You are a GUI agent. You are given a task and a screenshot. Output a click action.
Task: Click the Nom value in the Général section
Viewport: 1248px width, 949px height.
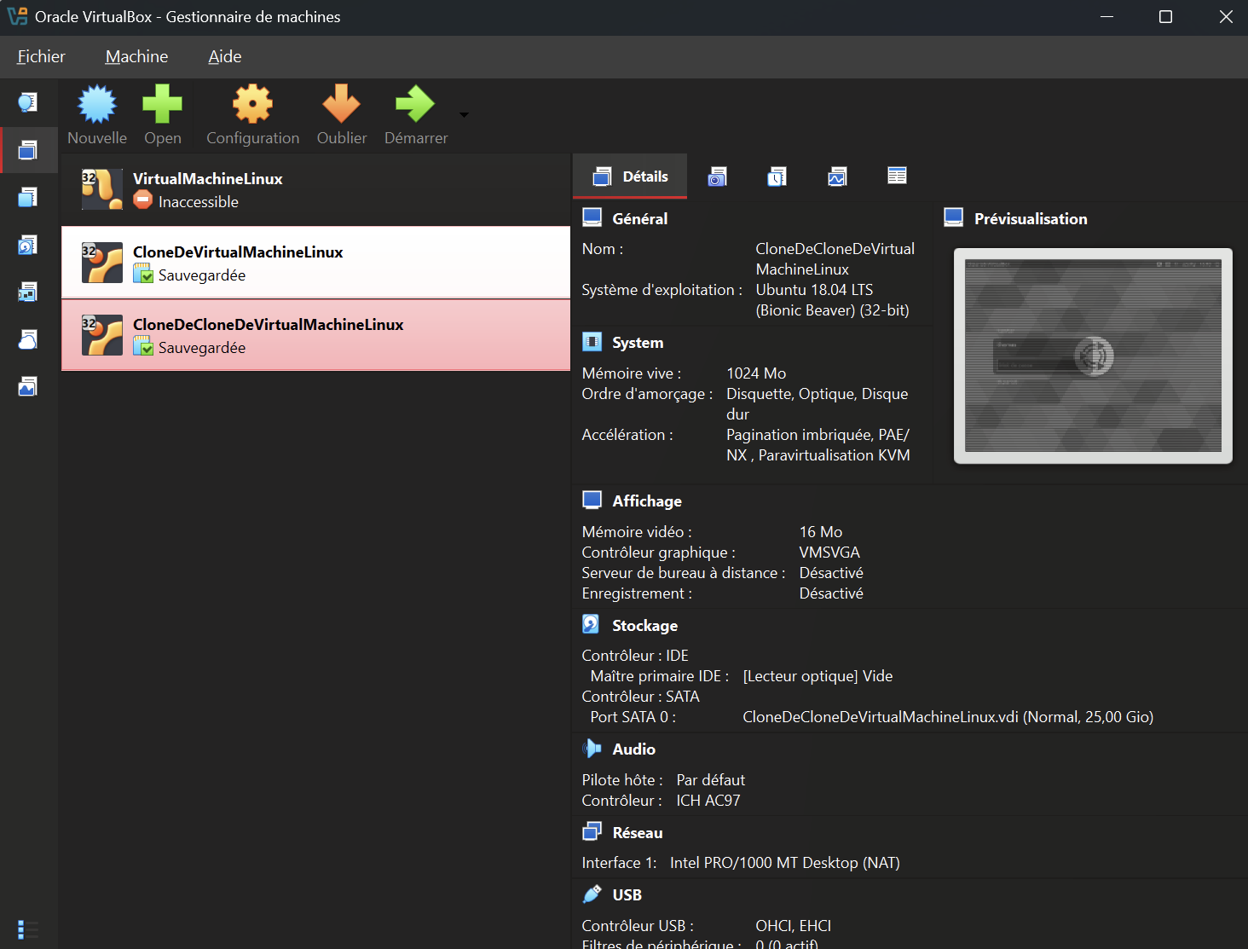coord(835,259)
